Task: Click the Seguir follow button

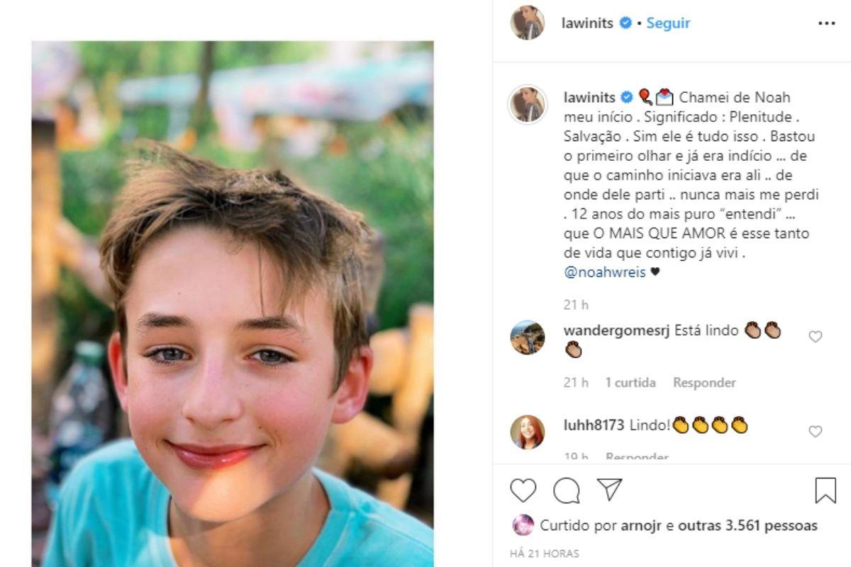Action: (x=668, y=23)
